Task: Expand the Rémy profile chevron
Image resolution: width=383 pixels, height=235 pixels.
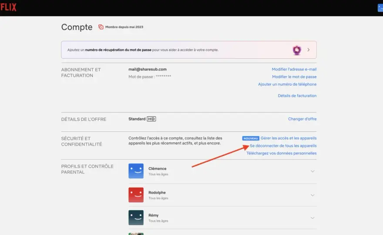Action: 312,218
